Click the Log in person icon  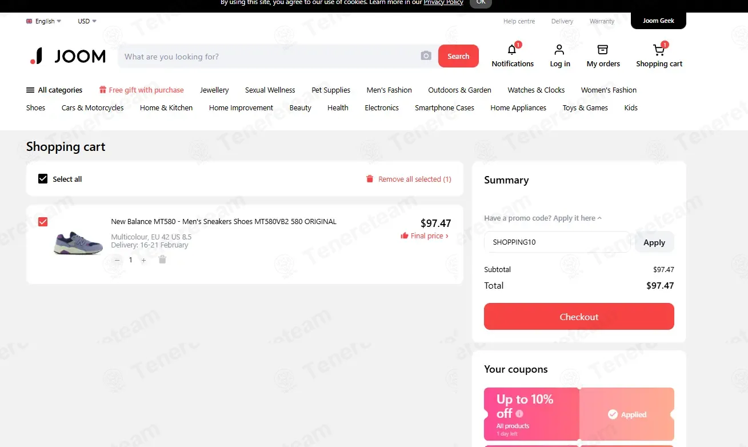click(x=559, y=50)
